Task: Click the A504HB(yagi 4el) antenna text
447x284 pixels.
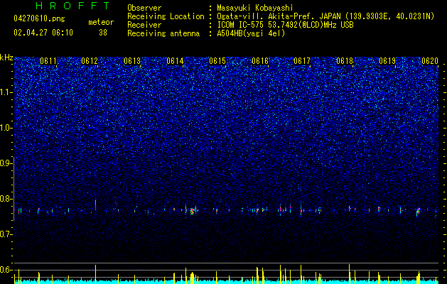Action: (x=251, y=33)
